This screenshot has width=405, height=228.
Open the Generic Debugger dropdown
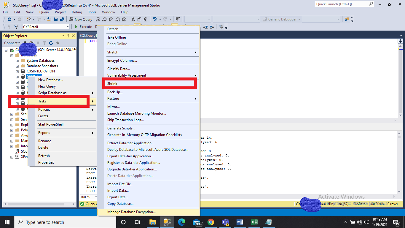click(x=299, y=19)
